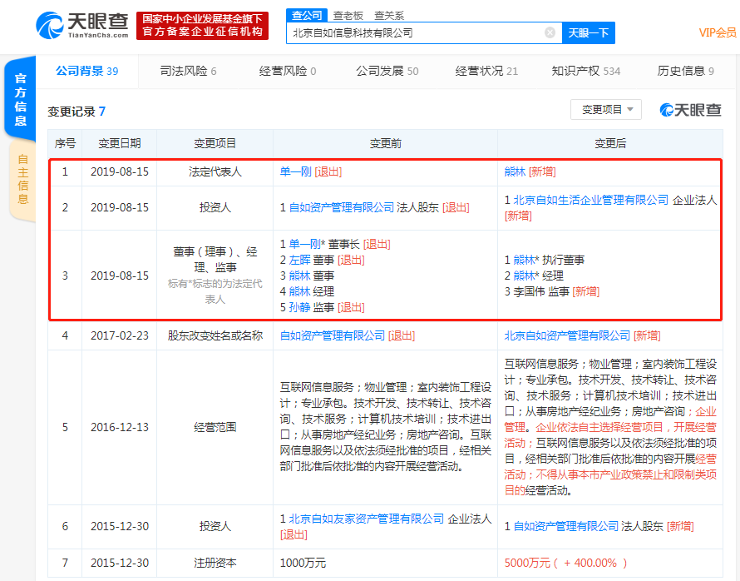740x581 pixels.
Task: Switch to the 查老板 search tab
Action: (x=348, y=16)
